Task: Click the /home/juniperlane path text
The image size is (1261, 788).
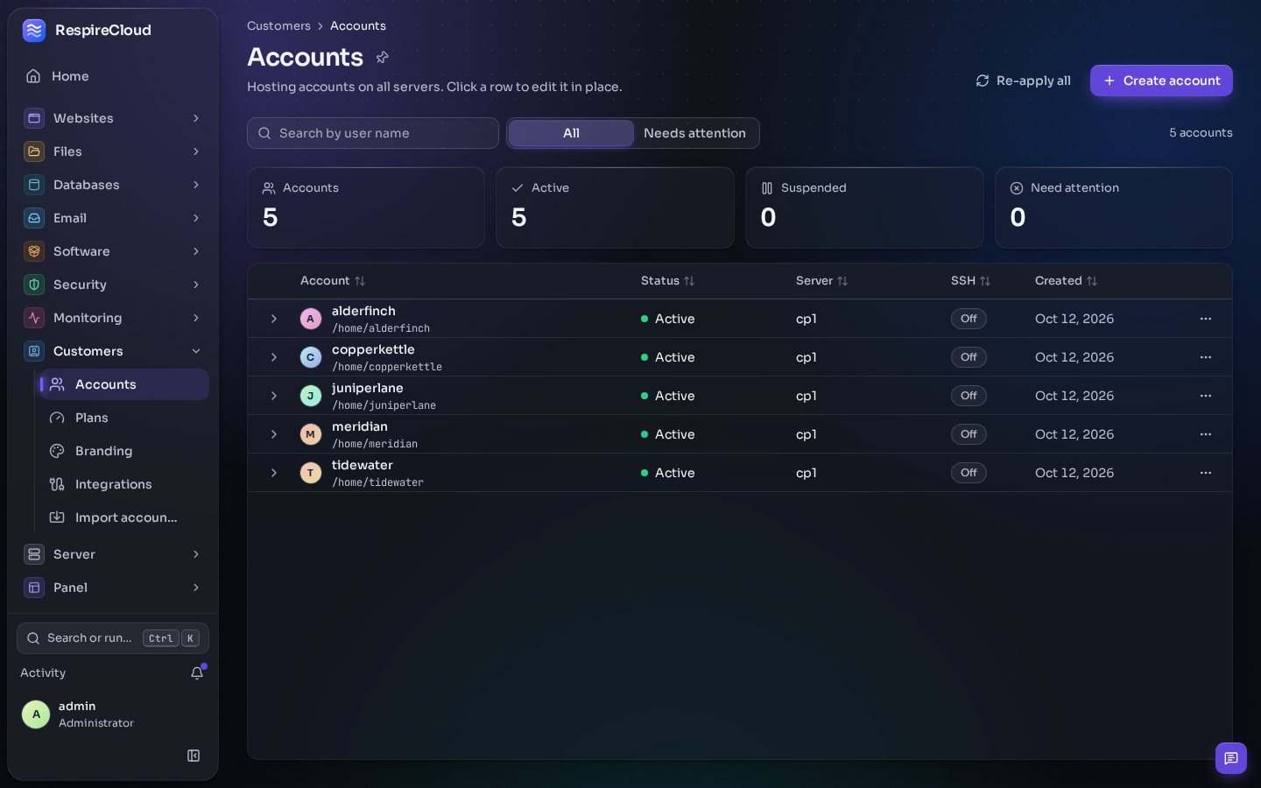Action: (384, 405)
